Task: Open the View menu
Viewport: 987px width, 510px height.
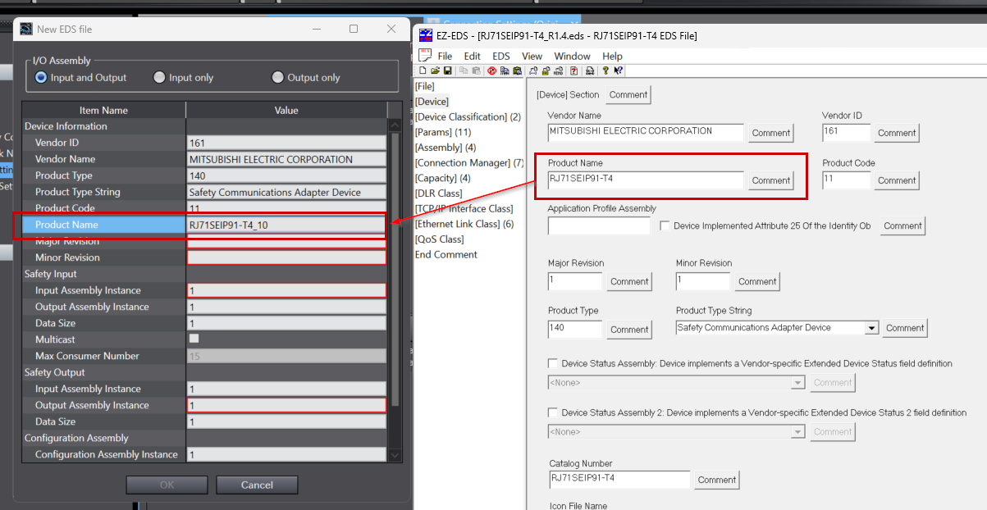Action: (x=532, y=56)
